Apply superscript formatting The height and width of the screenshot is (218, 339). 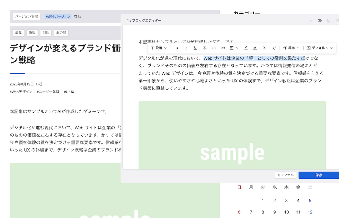tap(274, 48)
